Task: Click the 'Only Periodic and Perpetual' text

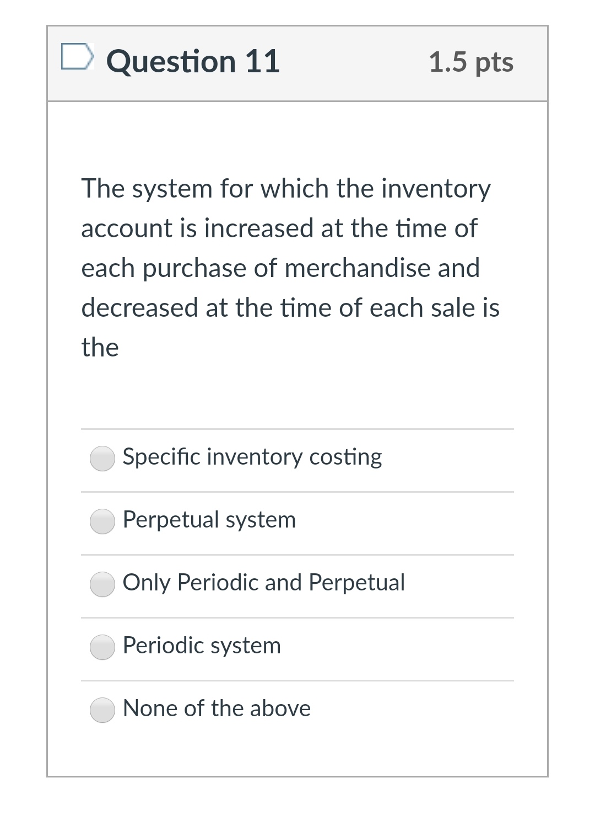Action: point(264,582)
